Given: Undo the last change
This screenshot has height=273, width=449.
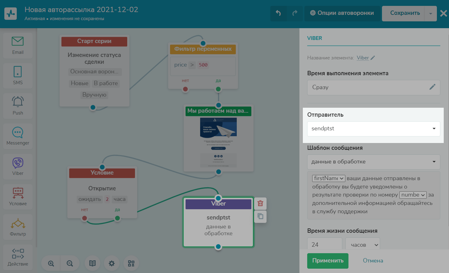Looking at the screenshot, I should pyautogui.click(x=278, y=13).
